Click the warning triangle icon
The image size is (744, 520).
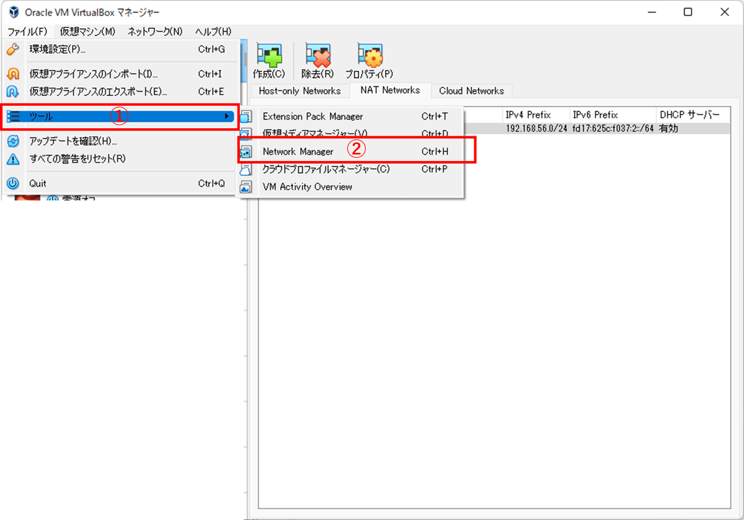click(x=13, y=158)
